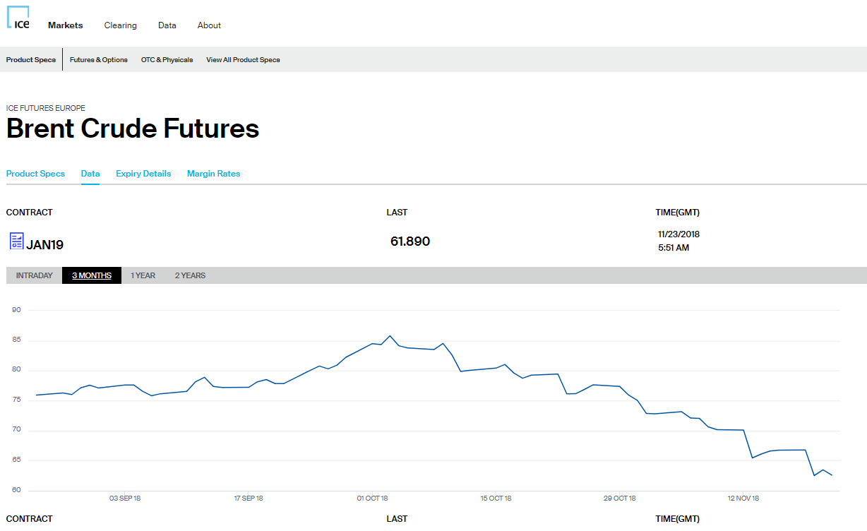Select the 3 Months chart range

point(92,275)
